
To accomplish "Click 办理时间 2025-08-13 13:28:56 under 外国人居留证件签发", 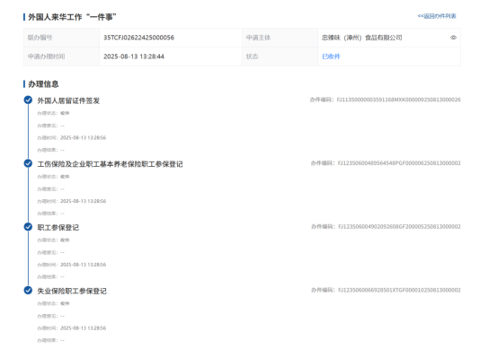I will coord(72,137).
